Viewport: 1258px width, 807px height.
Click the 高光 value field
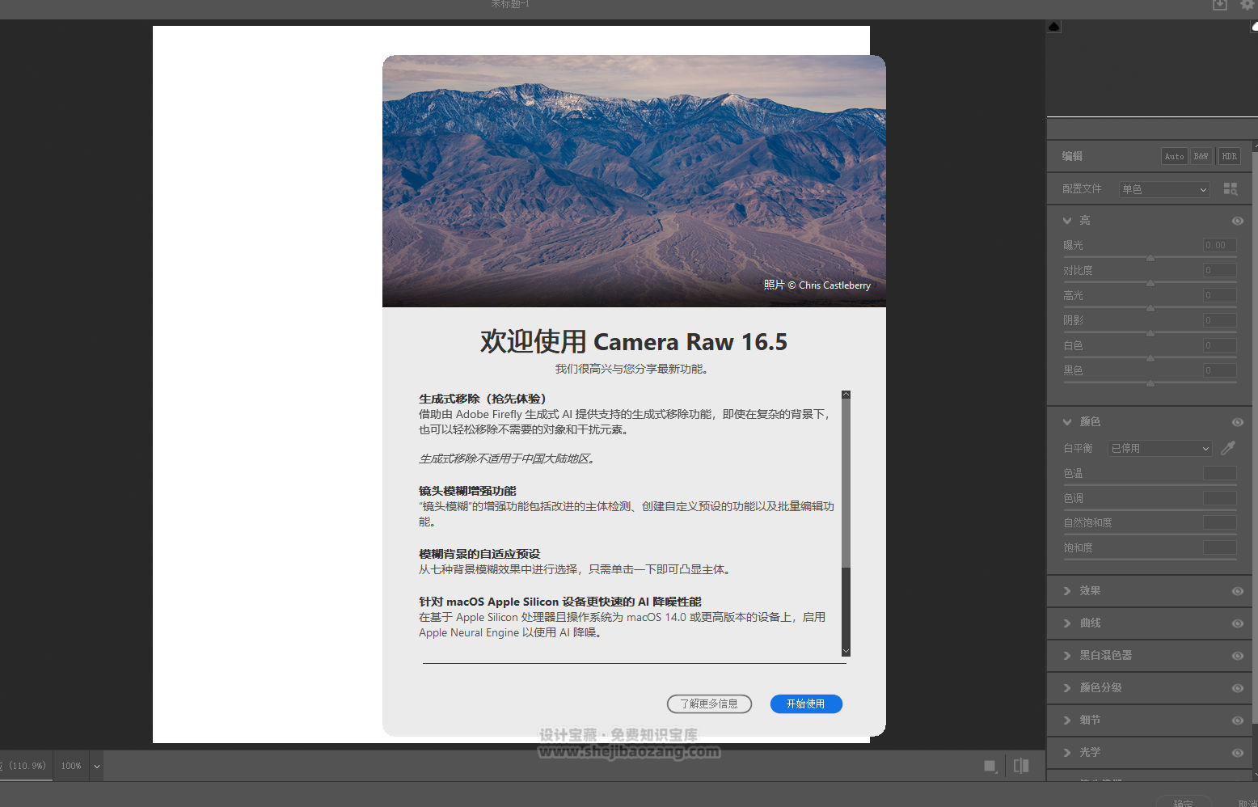click(x=1220, y=295)
